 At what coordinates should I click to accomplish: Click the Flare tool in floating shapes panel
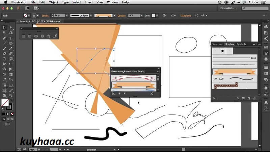click(x=55, y=36)
